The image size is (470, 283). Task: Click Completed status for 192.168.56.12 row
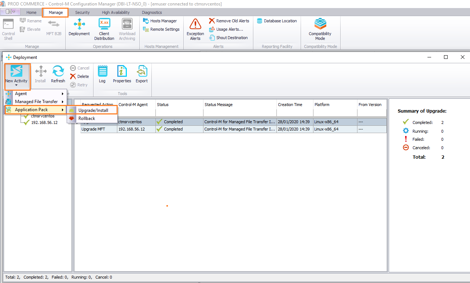pyautogui.click(x=179, y=129)
